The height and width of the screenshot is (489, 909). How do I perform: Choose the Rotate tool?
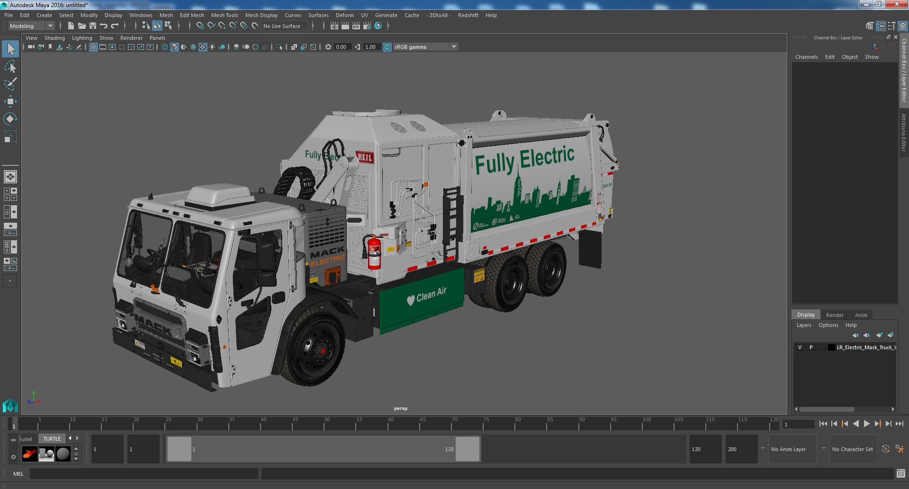pyautogui.click(x=10, y=118)
